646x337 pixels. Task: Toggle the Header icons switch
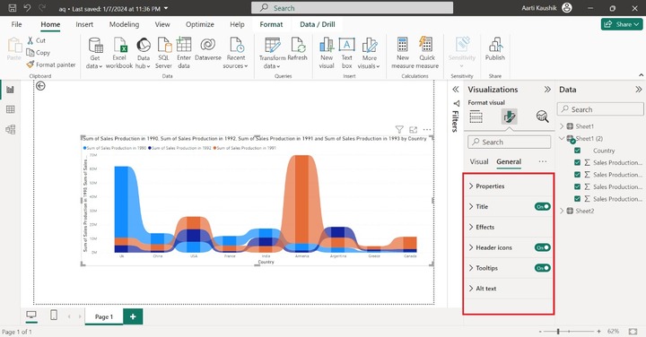pos(543,247)
